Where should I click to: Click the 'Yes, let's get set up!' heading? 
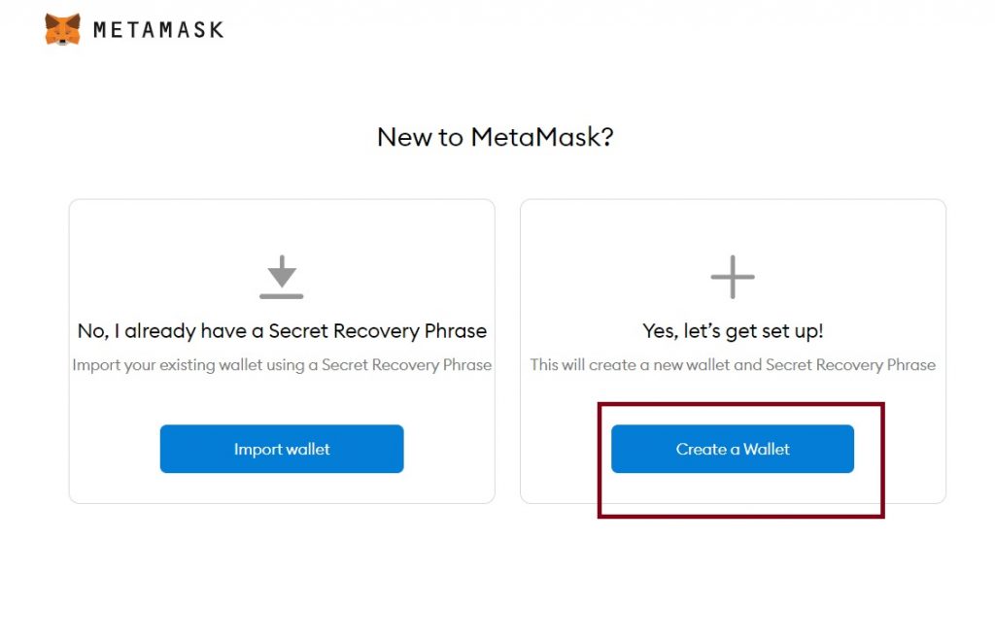[x=733, y=331]
